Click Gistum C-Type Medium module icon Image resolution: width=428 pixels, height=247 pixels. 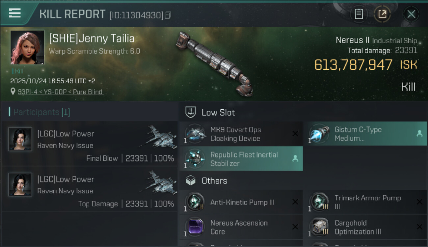pyautogui.click(x=320, y=134)
